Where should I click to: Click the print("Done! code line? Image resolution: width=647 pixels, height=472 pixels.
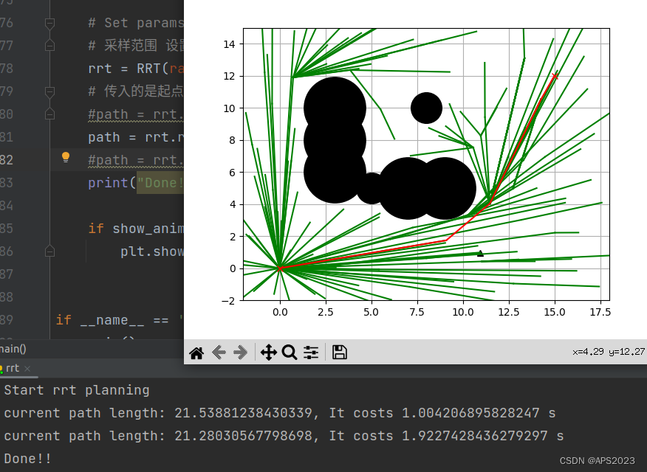pos(136,183)
